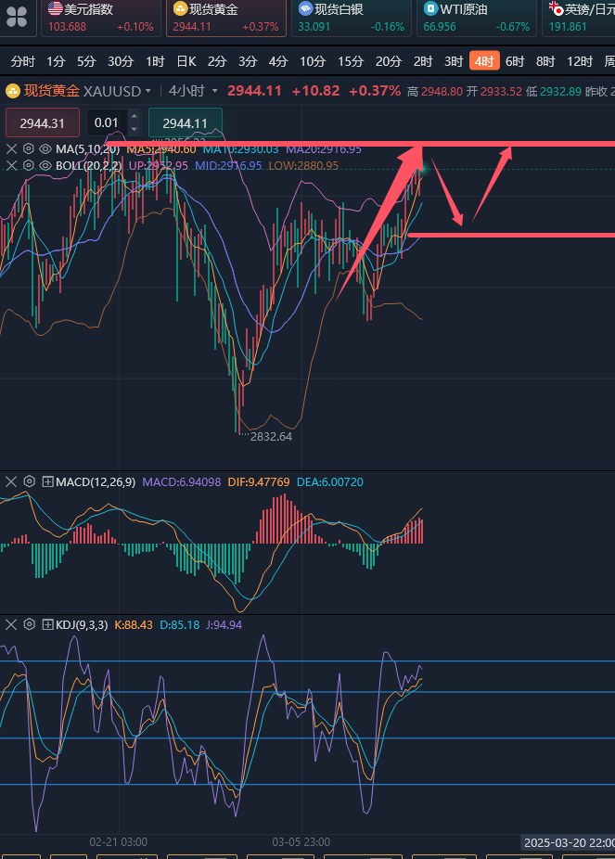Open the MACD indicator settings gear
Viewport: 615px width, 859px height.
(29, 481)
